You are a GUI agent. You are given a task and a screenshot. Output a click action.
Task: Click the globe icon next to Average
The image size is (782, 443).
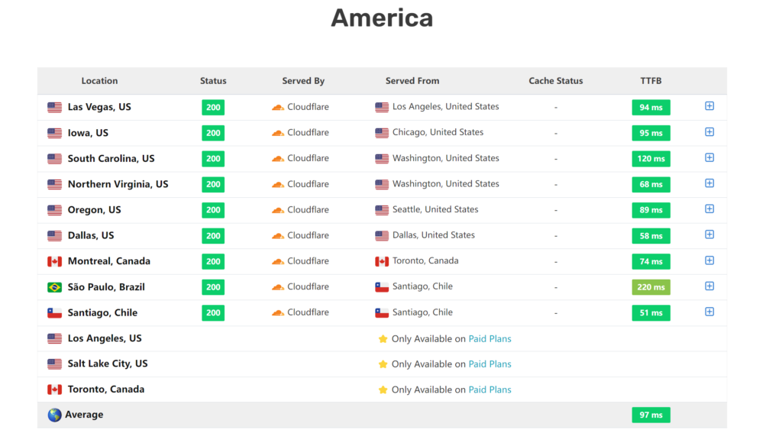(54, 415)
